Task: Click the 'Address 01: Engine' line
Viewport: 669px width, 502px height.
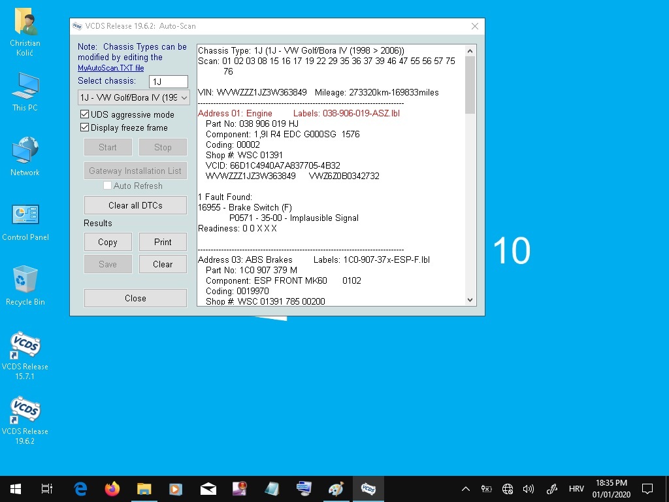Action: (x=299, y=113)
